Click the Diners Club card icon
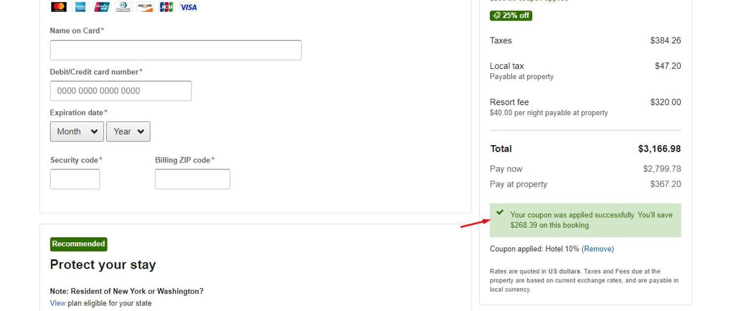Screen dimensions: 740x311 [x=124, y=7]
